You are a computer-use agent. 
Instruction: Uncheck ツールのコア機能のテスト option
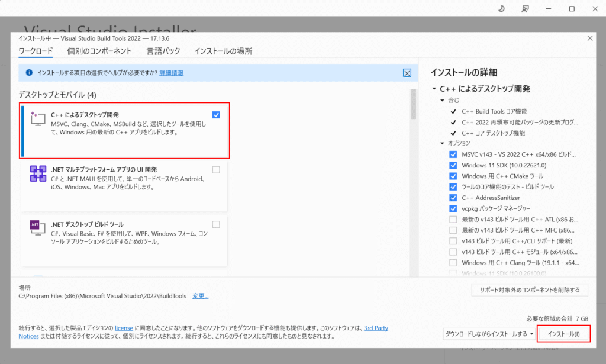click(453, 187)
